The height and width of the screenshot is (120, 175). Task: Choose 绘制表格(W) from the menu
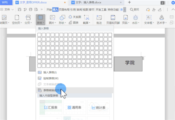coord(51,78)
